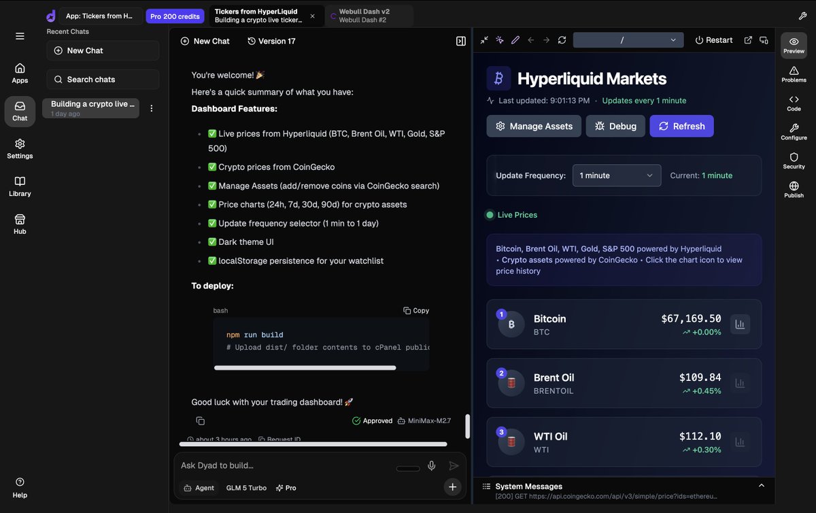Viewport: 816px width, 513px height.
Task: Click the plus attachment button
Action: [x=452, y=486]
